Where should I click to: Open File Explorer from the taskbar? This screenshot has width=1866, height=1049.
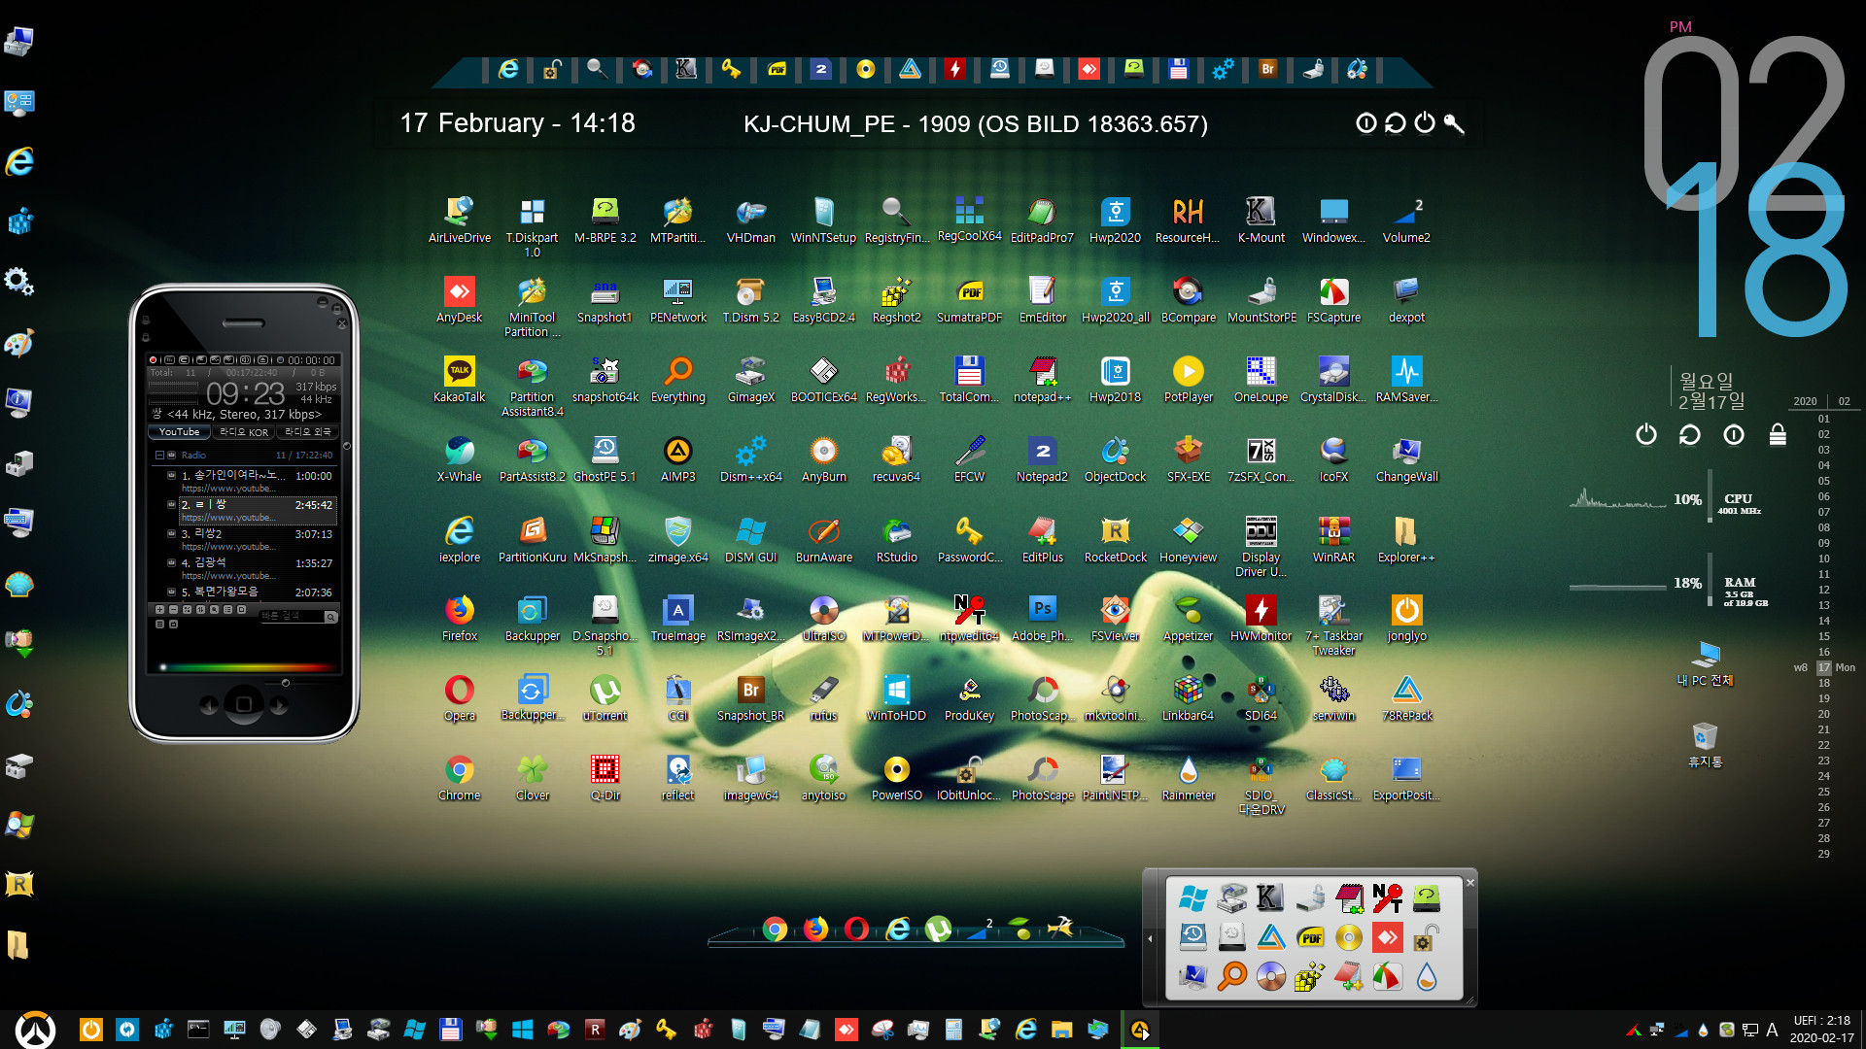coord(1061,1030)
